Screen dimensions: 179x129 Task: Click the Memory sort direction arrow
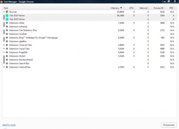[121, 8]
